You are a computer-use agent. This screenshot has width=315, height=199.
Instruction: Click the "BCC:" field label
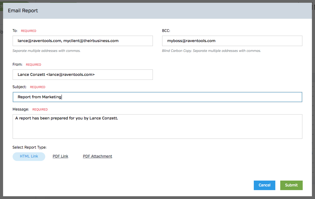(166, 31)
